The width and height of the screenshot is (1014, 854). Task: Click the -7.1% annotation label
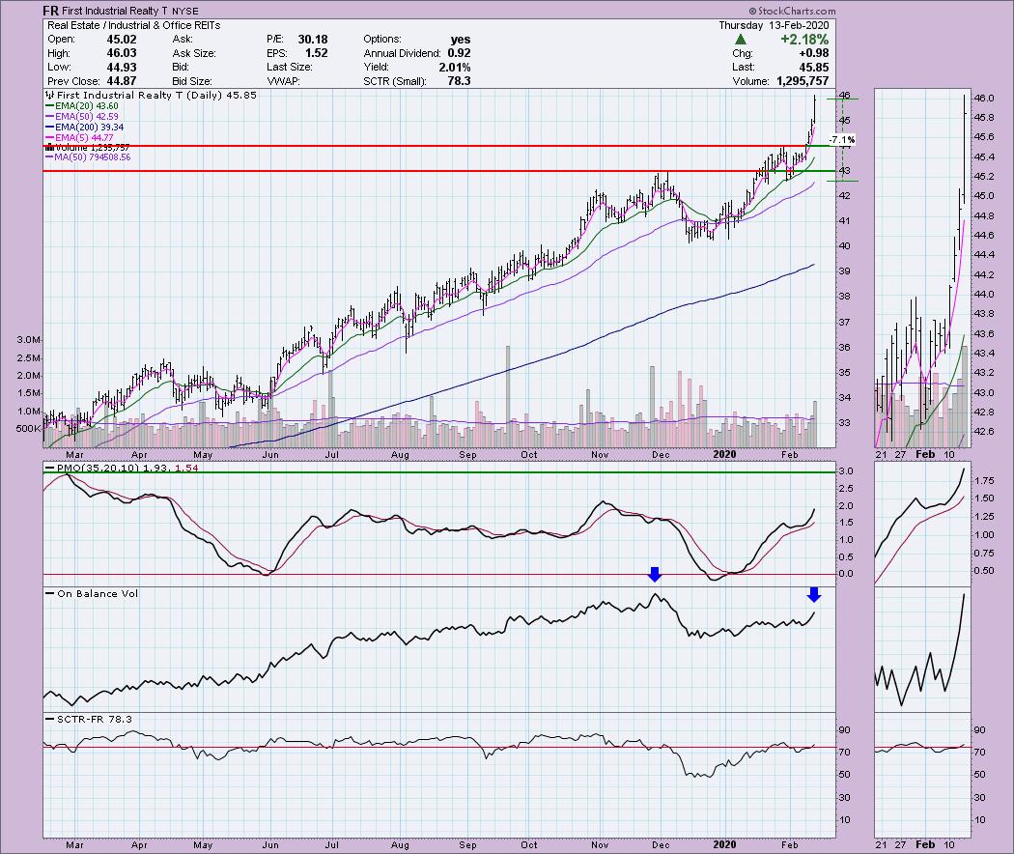842,140
